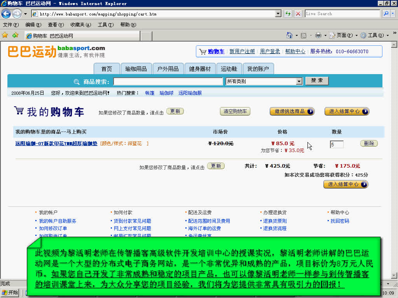Click the 清空购物车 button
Image resolution: width=398 pixels, height=298 pixels.
pos(235,111)
